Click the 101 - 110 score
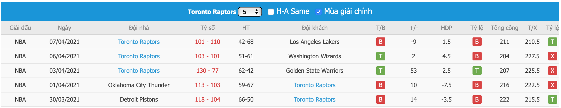Viewport: 561px width, 108px height. click(208, 42)
